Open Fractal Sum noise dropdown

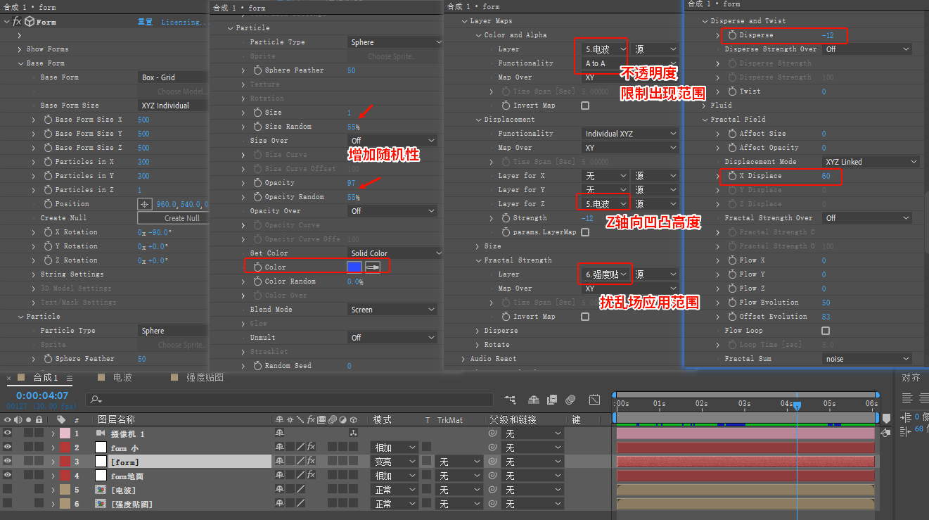(867, 359)
